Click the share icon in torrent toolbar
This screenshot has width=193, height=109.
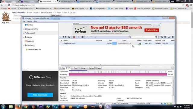pos(95,37)
